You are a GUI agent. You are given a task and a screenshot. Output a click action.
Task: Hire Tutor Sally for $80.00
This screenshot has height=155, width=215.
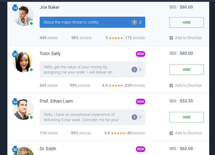pyautogui.click(x=187, y=70)
